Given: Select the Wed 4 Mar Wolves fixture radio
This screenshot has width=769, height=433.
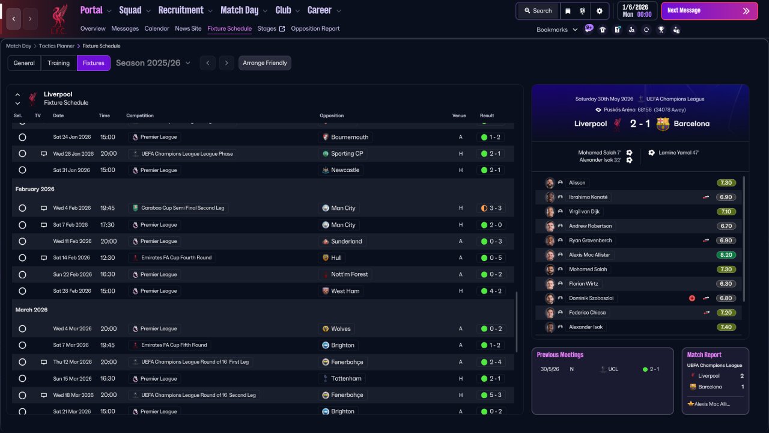Looking at the screenshot, I should pyautogui.click(x=22, y=329).
